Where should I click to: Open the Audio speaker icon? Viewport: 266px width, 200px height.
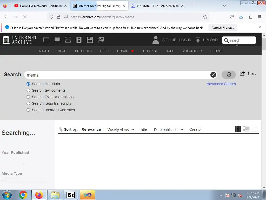click(79, 40)
